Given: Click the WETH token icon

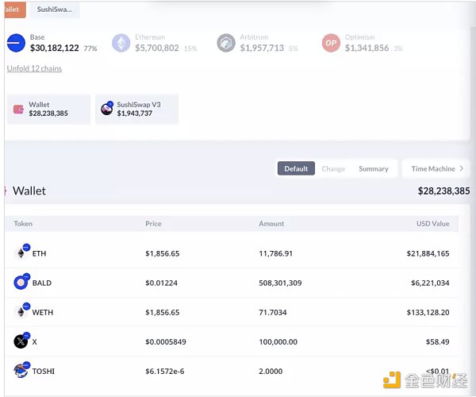Looking at the screenshot, I should (22, 311).
